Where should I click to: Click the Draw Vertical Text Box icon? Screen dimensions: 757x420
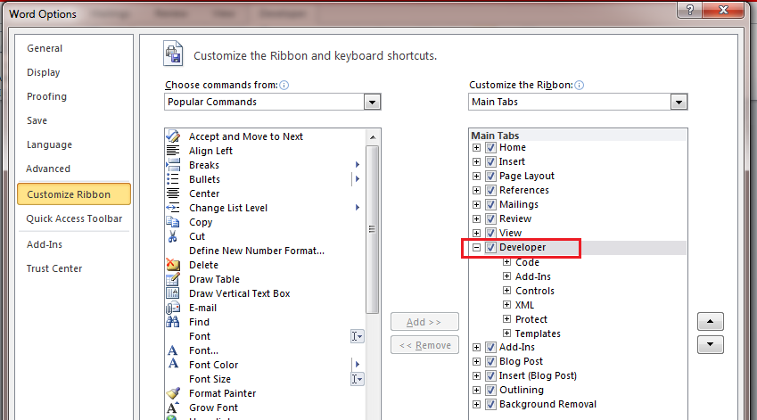coord(173,293)
